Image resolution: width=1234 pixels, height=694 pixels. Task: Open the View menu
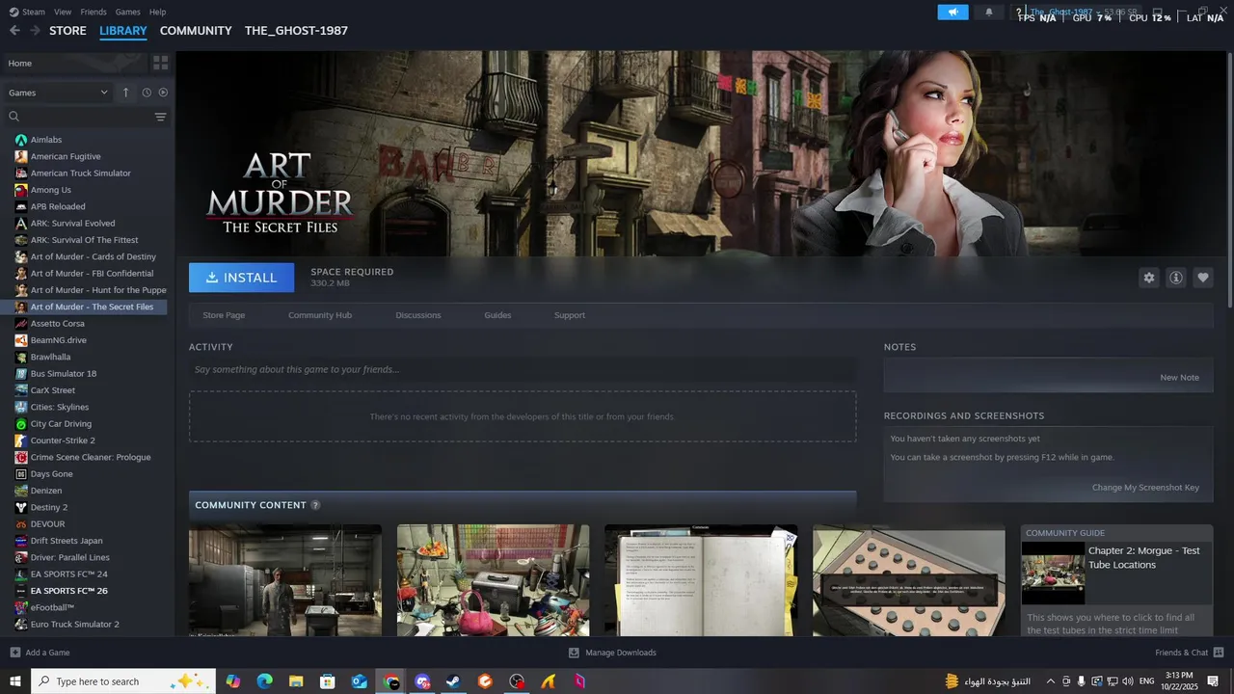coord(63,12)
